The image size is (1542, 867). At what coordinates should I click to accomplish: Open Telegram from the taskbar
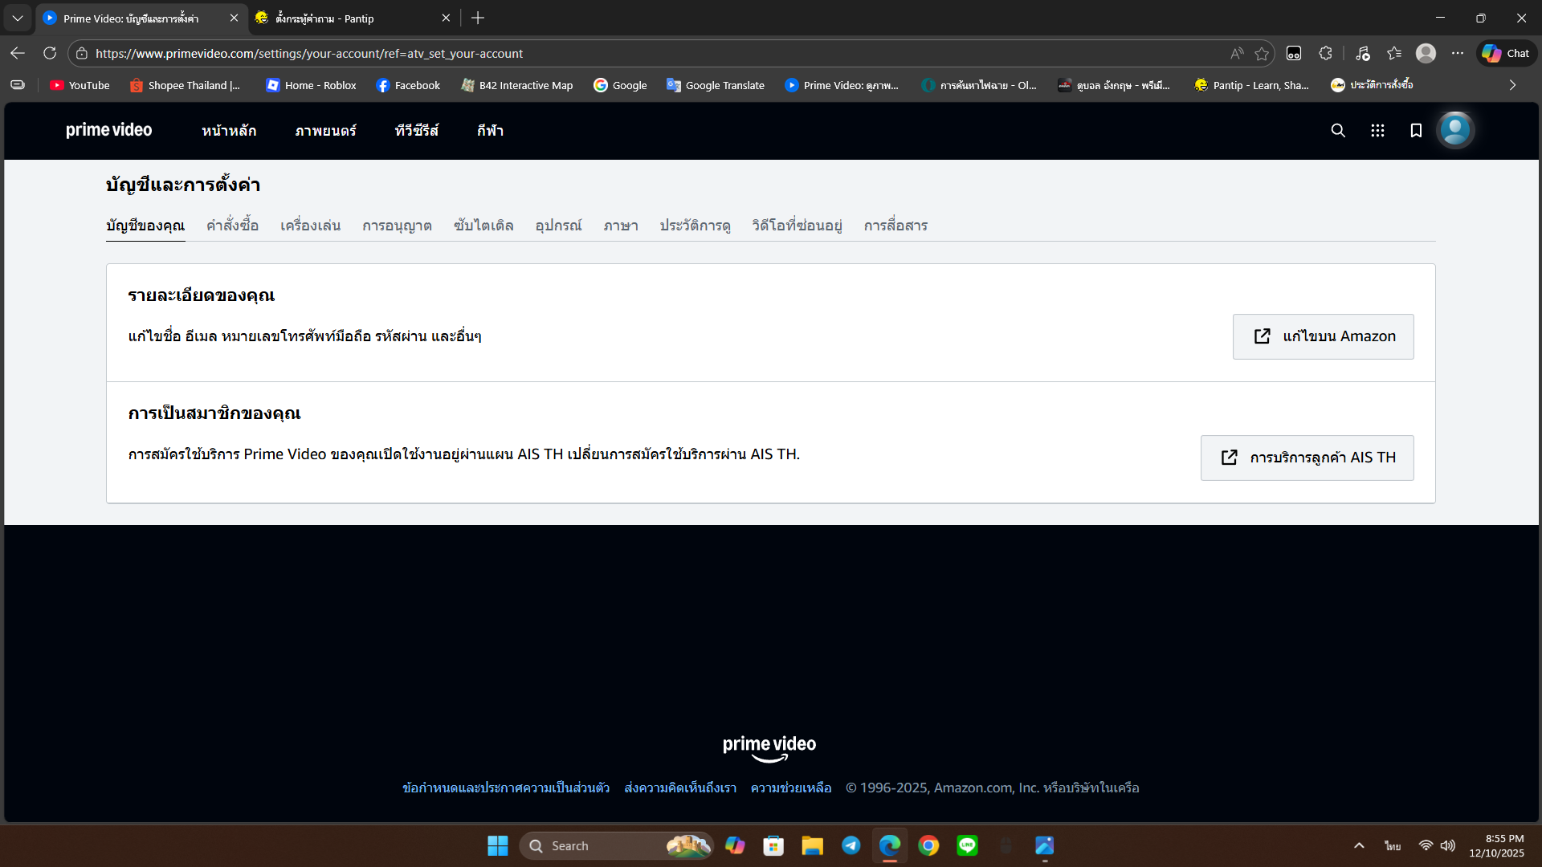(851, 845)
